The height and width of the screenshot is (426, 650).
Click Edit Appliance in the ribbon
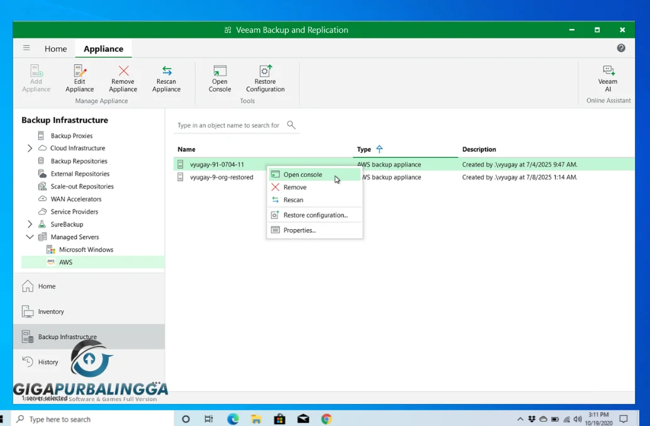79,78
